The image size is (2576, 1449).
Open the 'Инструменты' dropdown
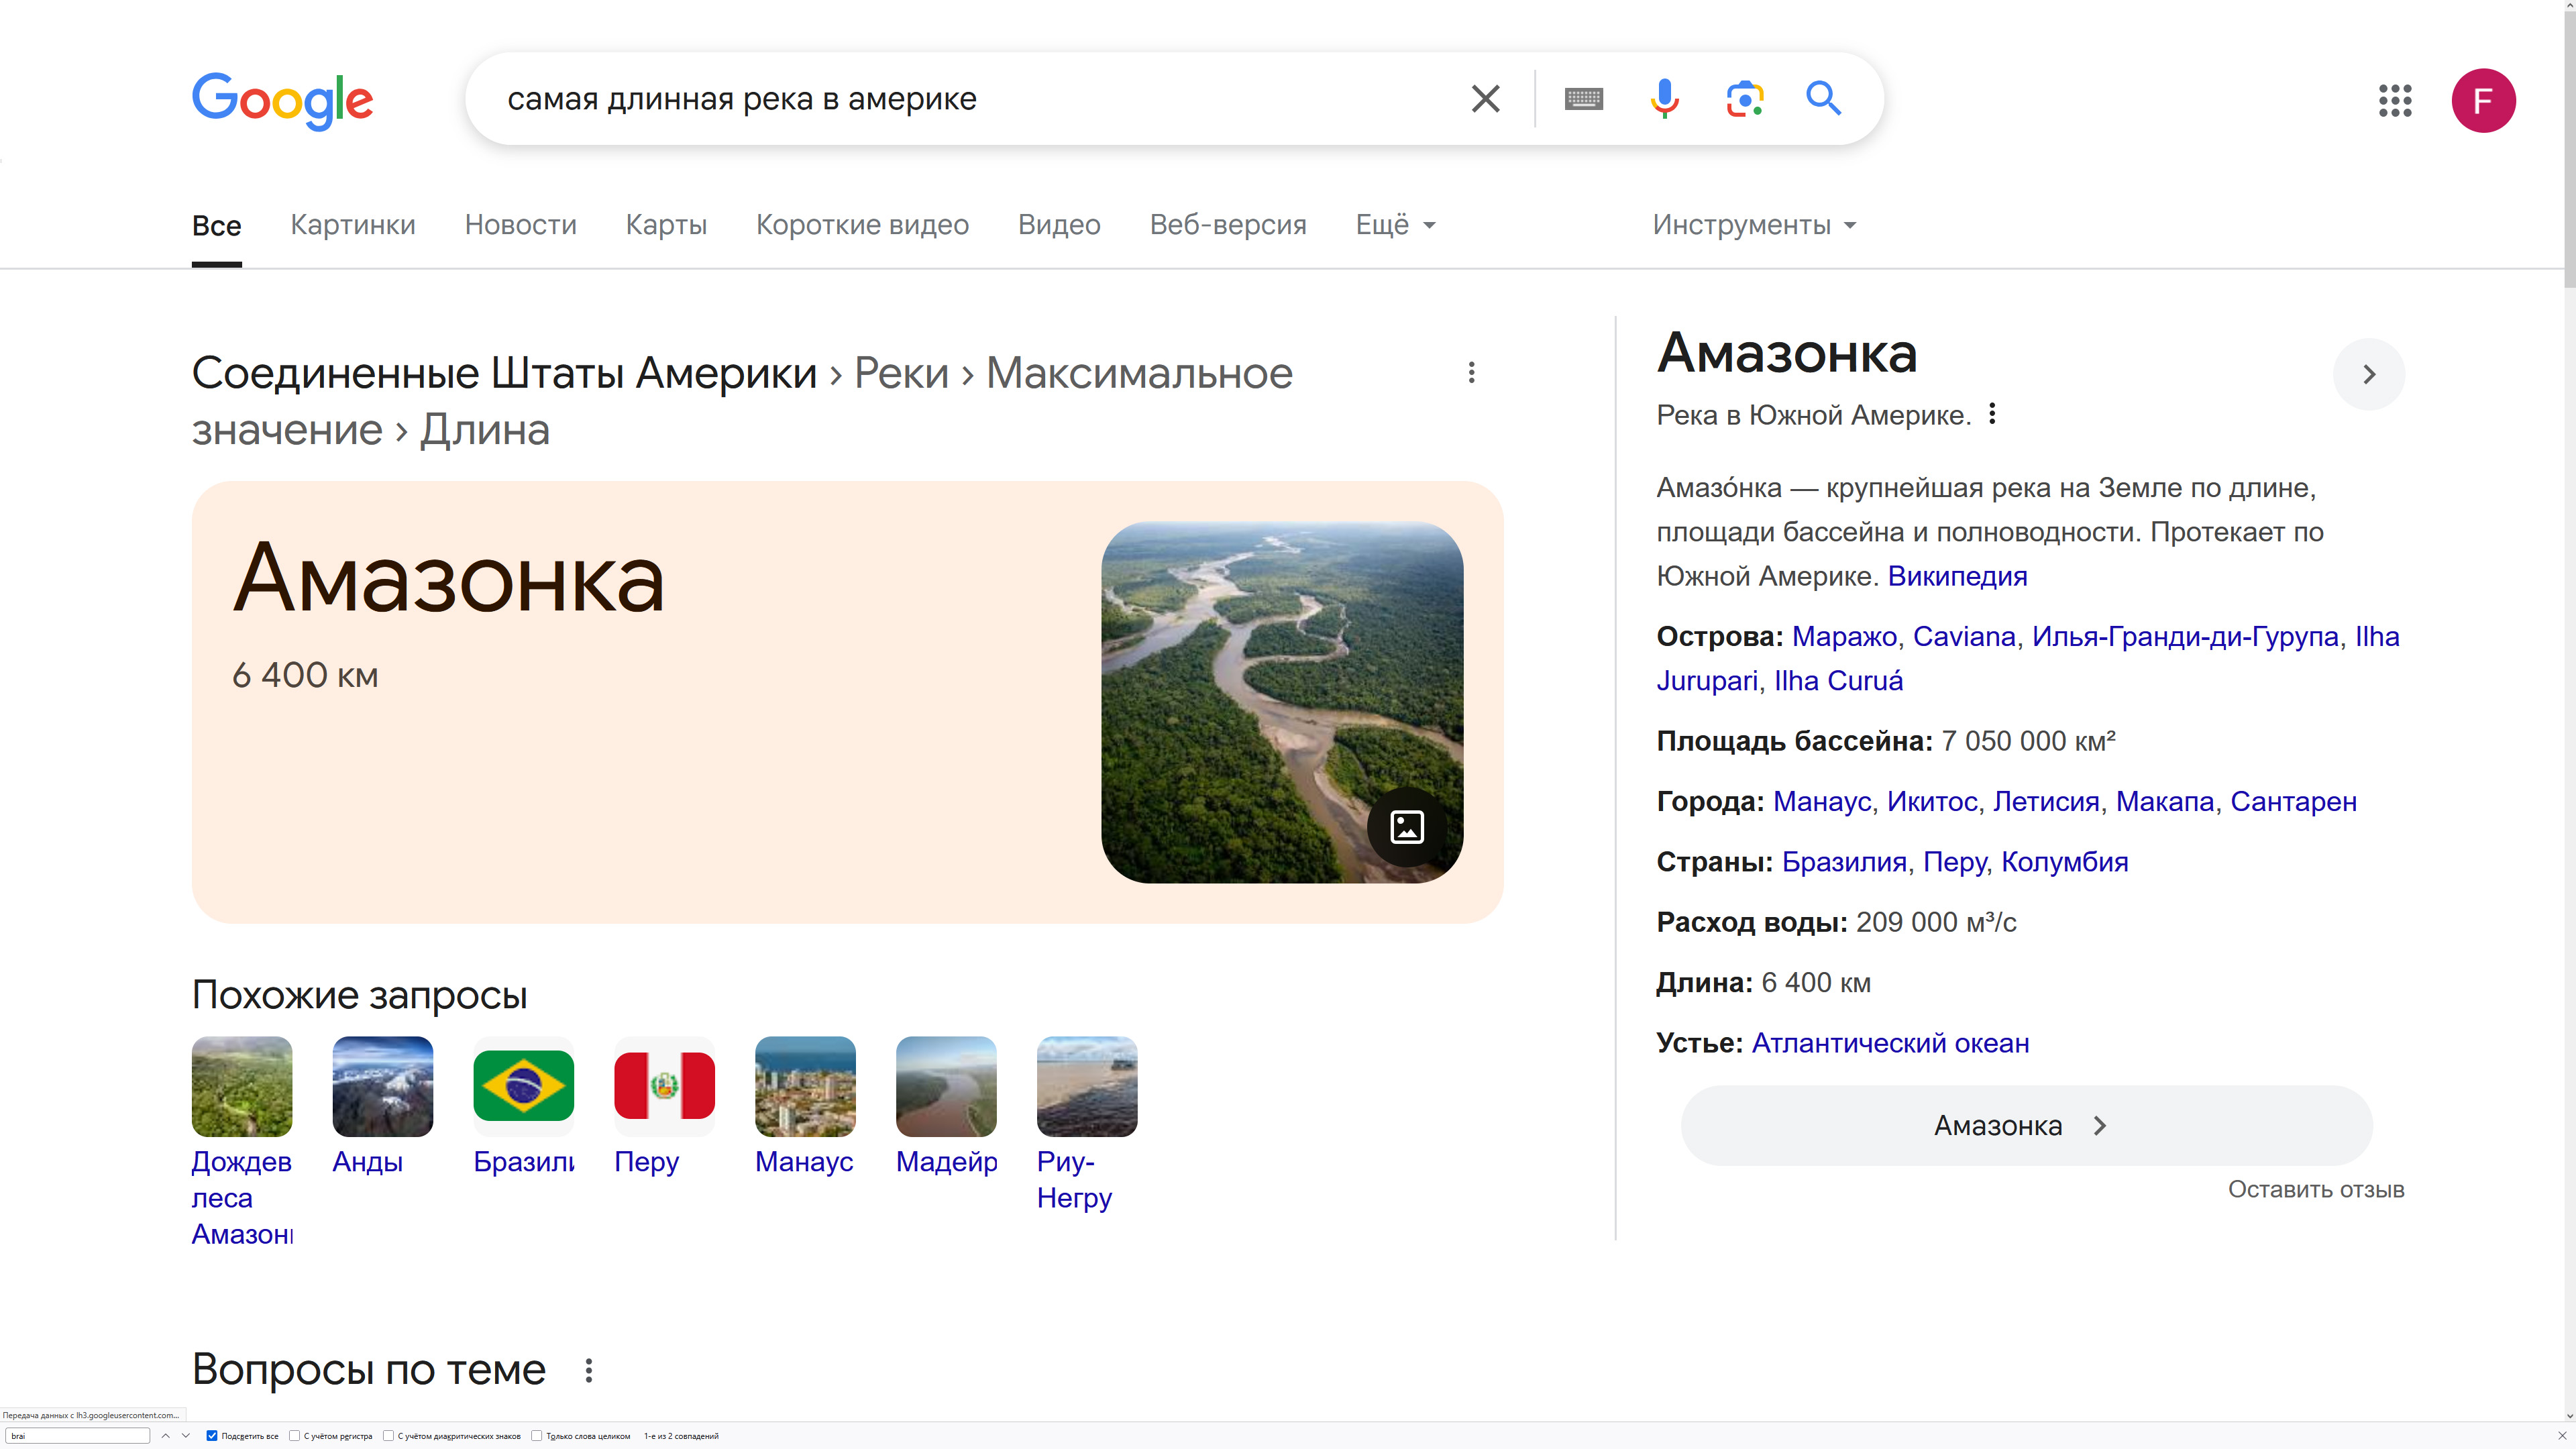(1753, 225)
